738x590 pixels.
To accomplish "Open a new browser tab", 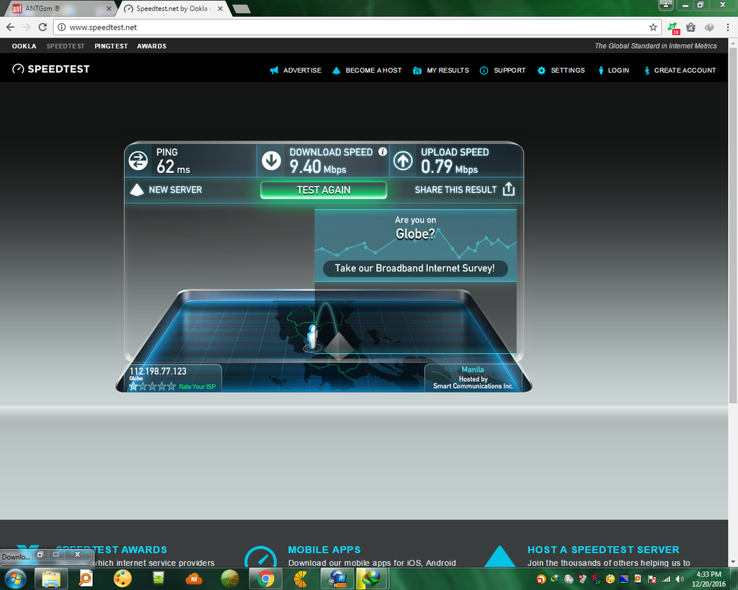I will click(x=241, y=9).
